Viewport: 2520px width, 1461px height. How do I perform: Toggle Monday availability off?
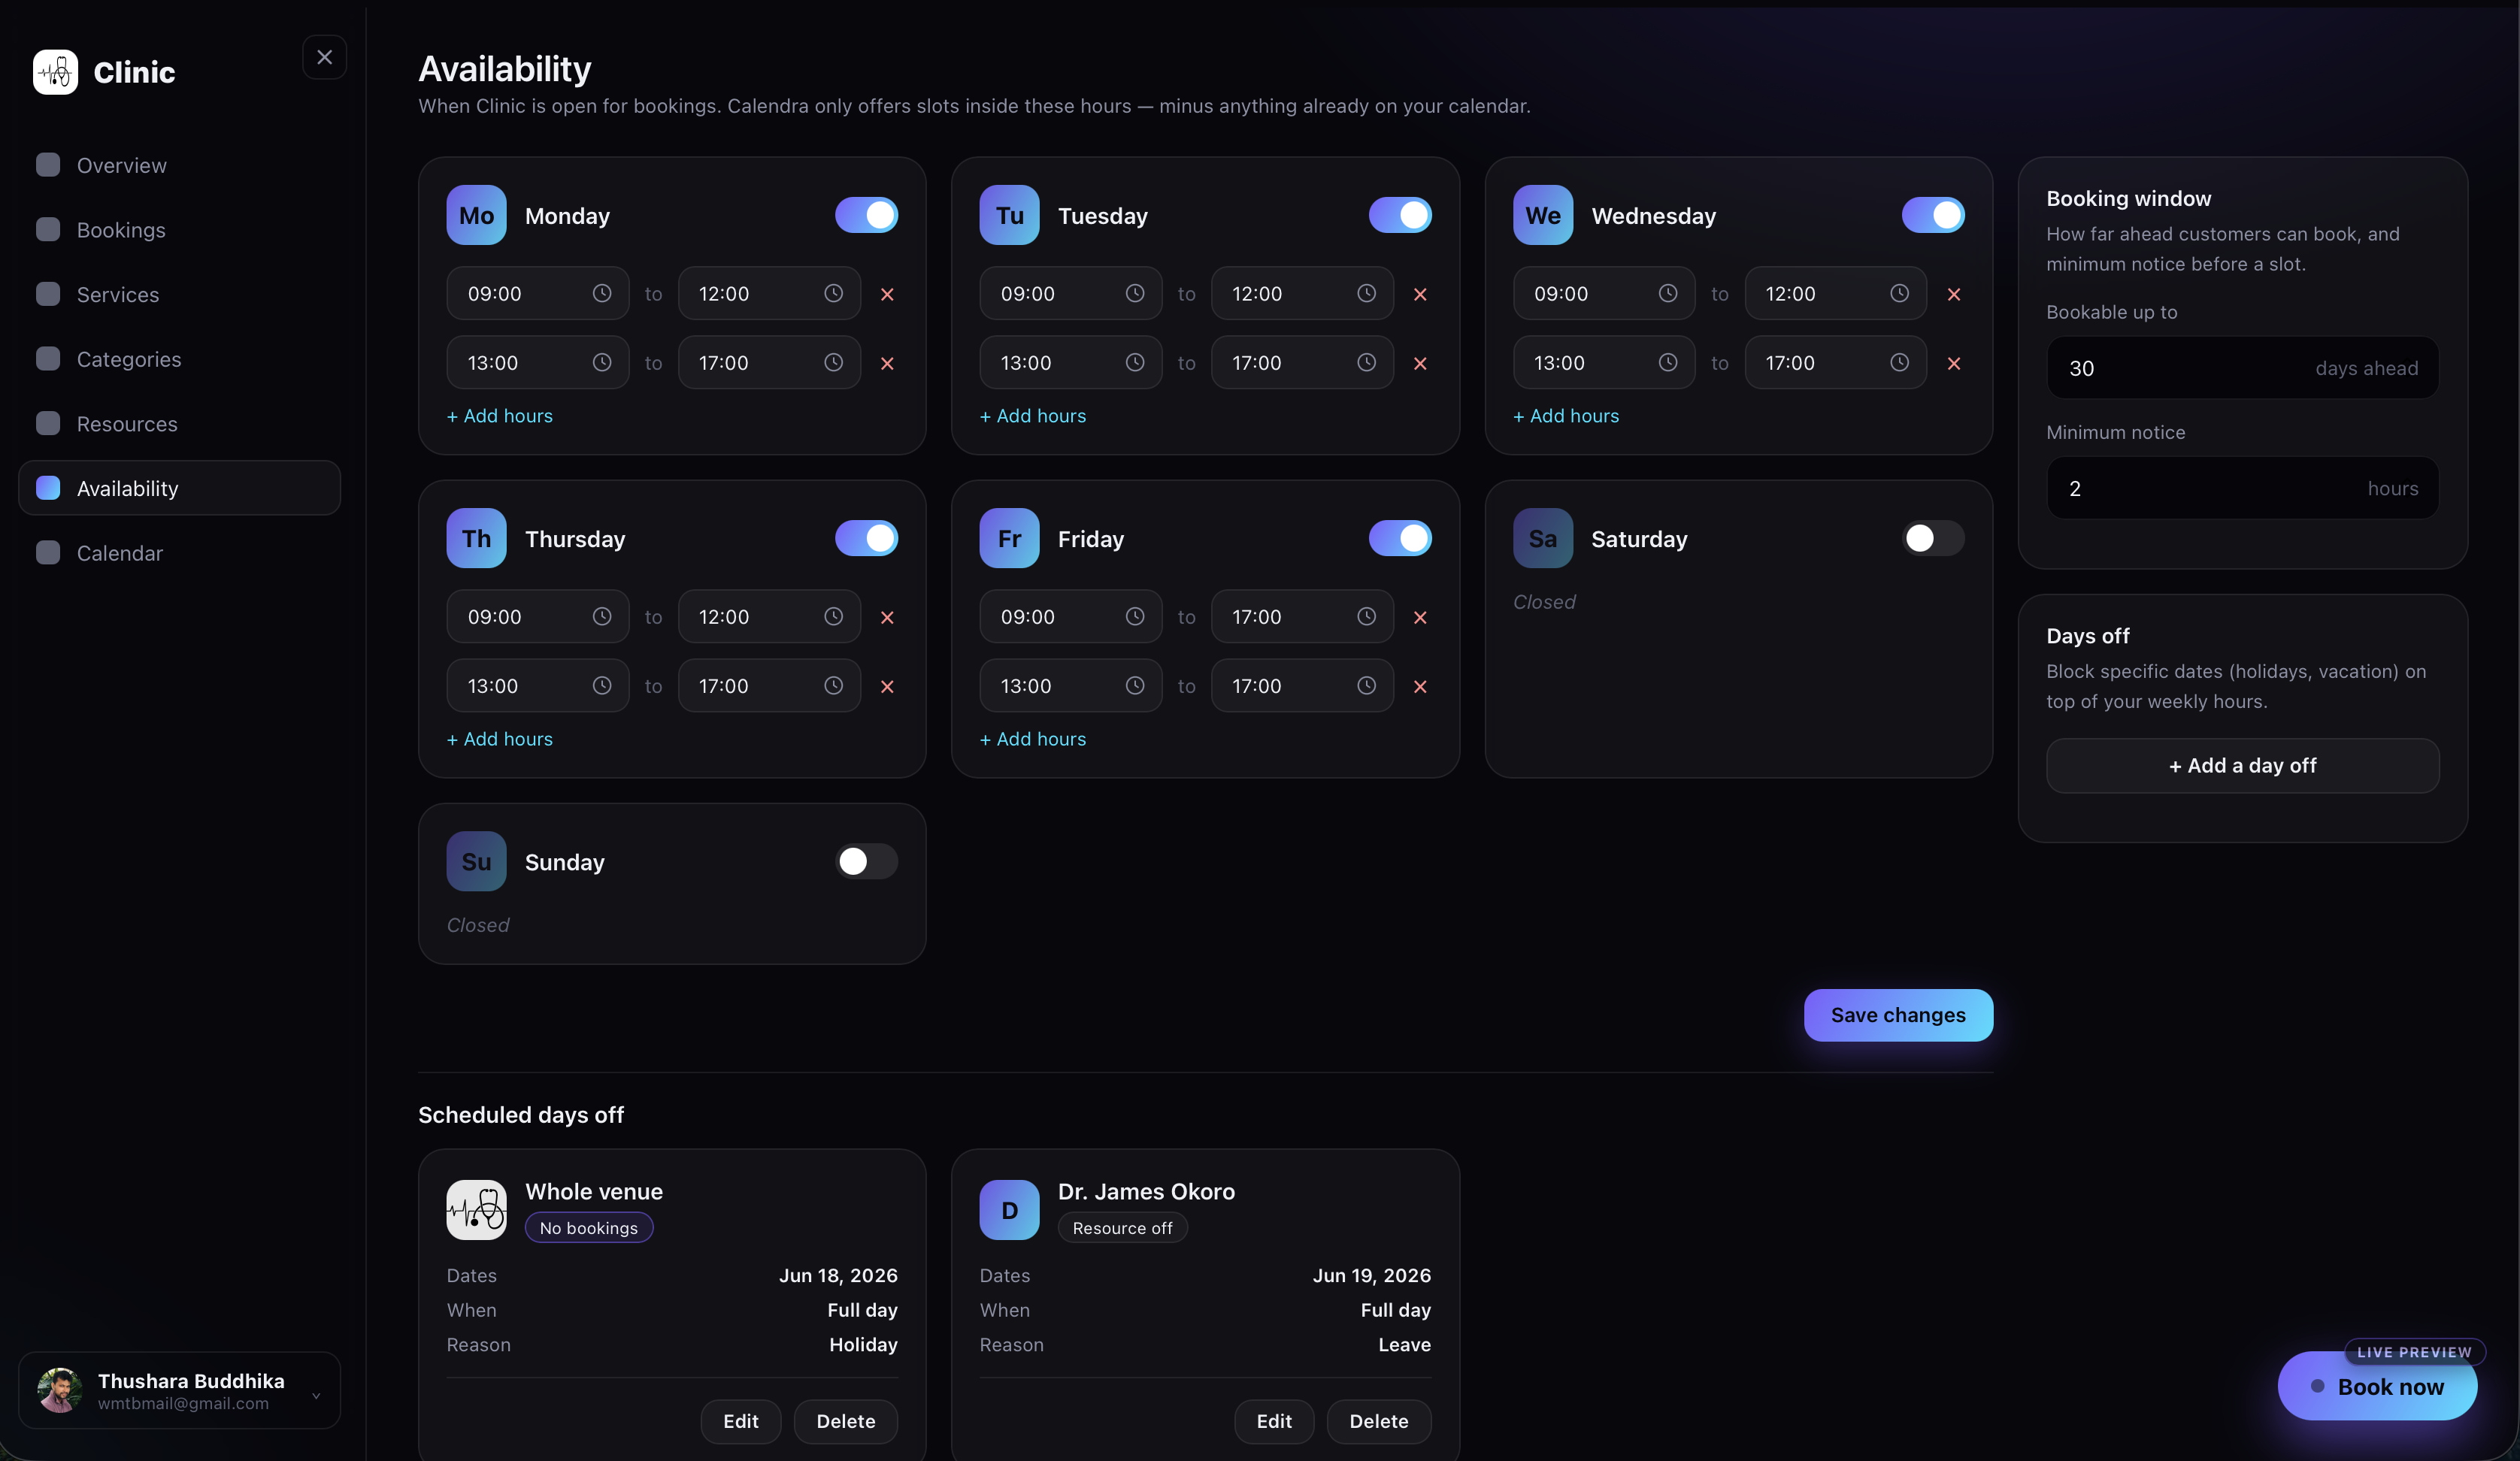[866, 215]
